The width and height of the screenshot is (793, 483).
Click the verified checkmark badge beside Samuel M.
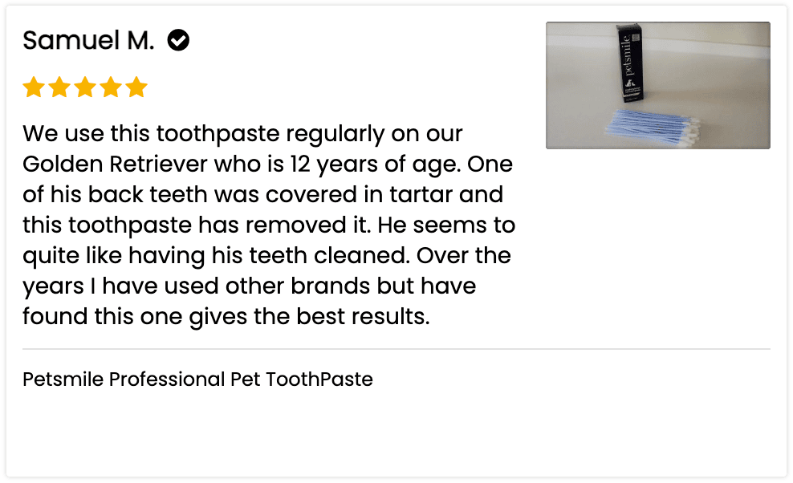coord(178,40)
